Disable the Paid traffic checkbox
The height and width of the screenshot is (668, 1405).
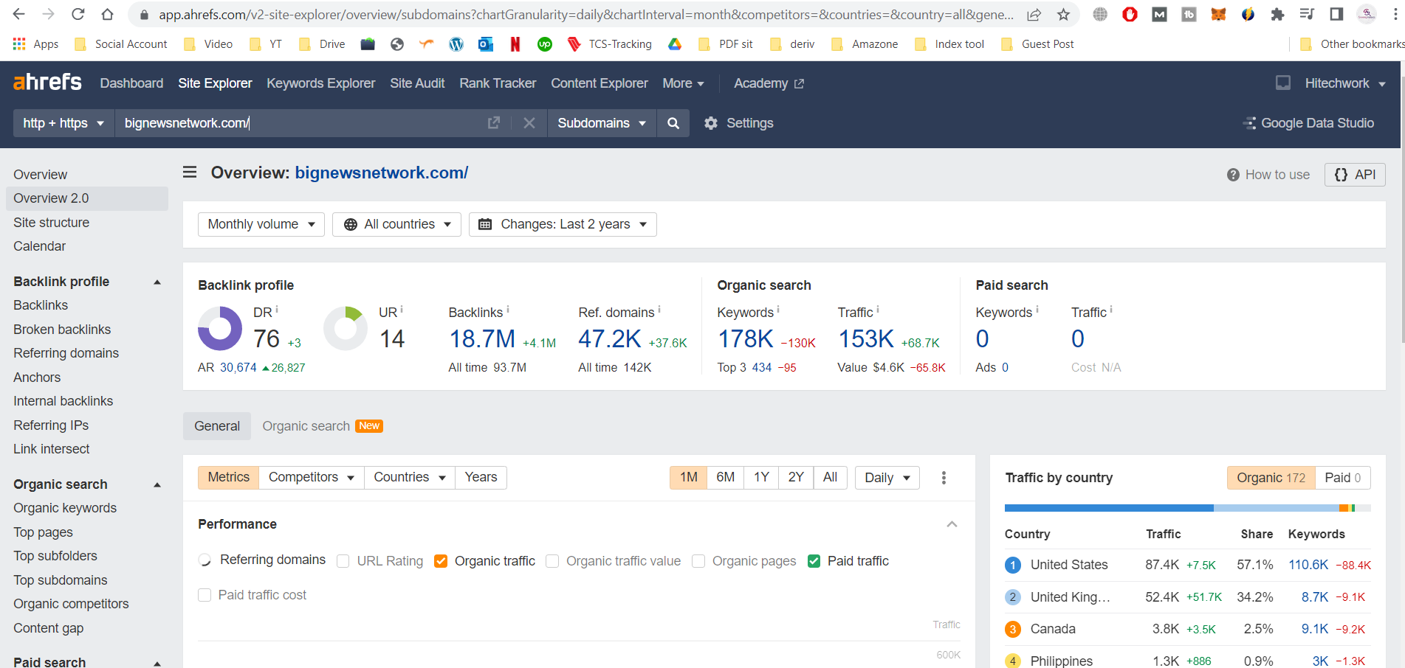(x=814, y=561)
